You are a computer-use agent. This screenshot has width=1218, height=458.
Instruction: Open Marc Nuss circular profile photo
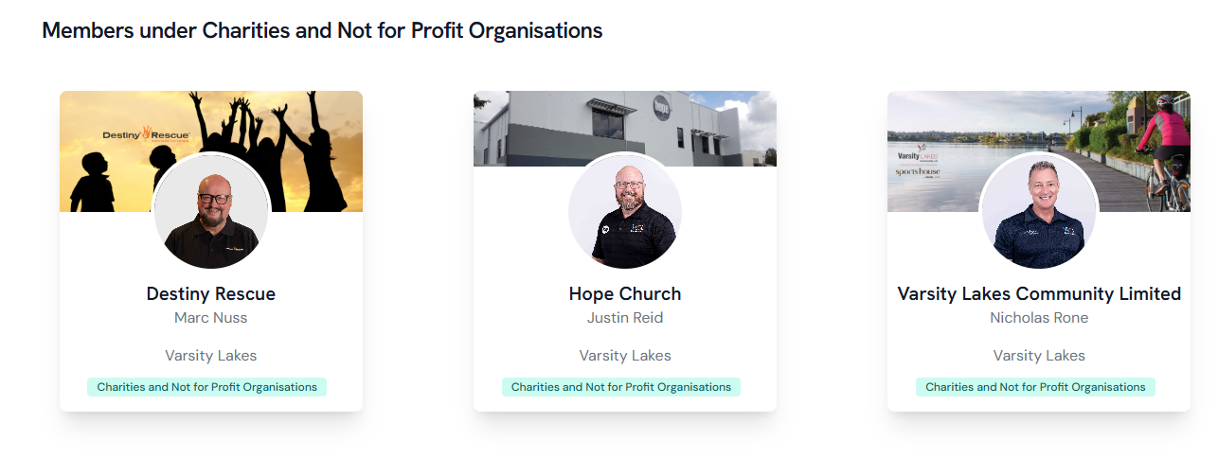pos(211,212)
